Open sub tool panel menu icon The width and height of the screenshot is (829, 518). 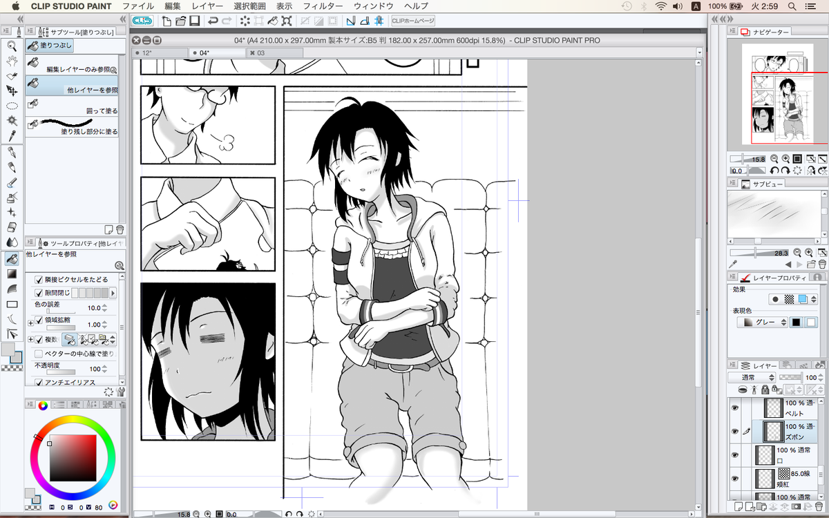29,32
